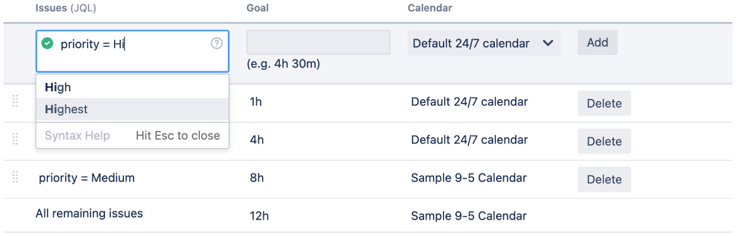Click the 12h goal for remaining issues
This screenshot has height=236, width=736.
tap(260, 216)
